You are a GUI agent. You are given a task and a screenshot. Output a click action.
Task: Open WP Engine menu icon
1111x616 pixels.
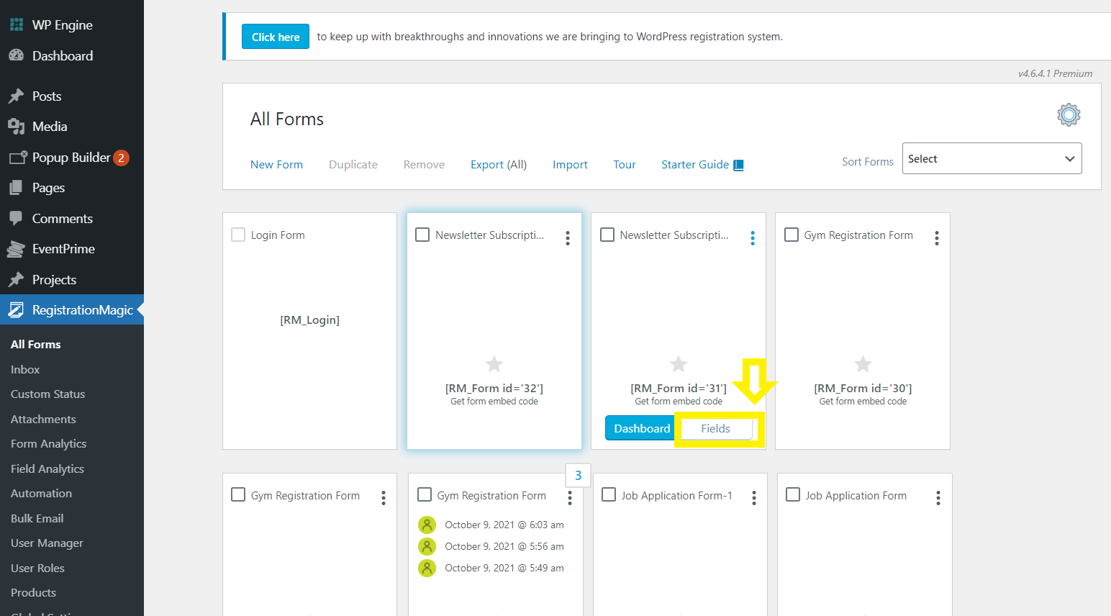[17, 25]
